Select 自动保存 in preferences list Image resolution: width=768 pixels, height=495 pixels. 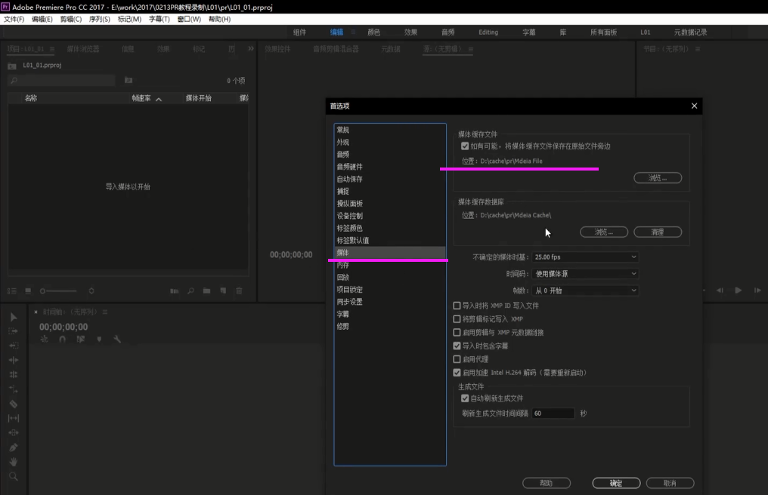(x=350, y=179)
